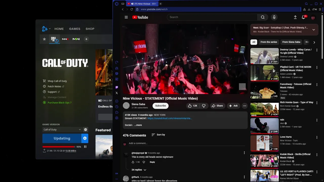Open the Rich Homie Quan Type of Way thumbnail
324x182 pixels.
265,109
